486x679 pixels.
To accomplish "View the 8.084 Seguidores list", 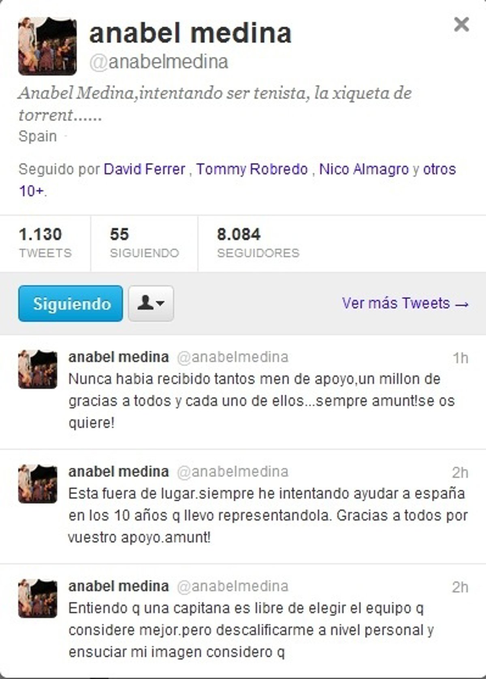I will [x=258, y=243].
